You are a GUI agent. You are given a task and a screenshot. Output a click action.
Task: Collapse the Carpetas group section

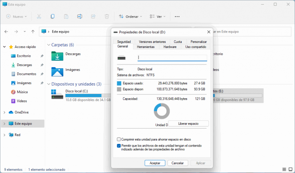(x=48, y=45)
